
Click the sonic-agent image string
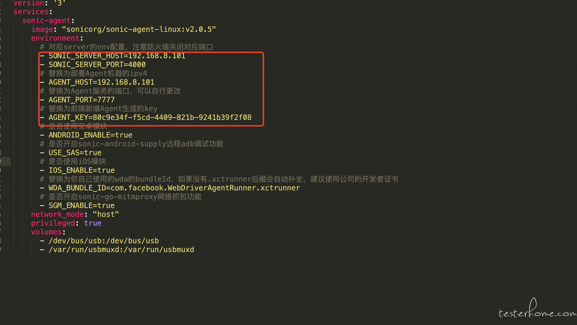coord(139,29)
